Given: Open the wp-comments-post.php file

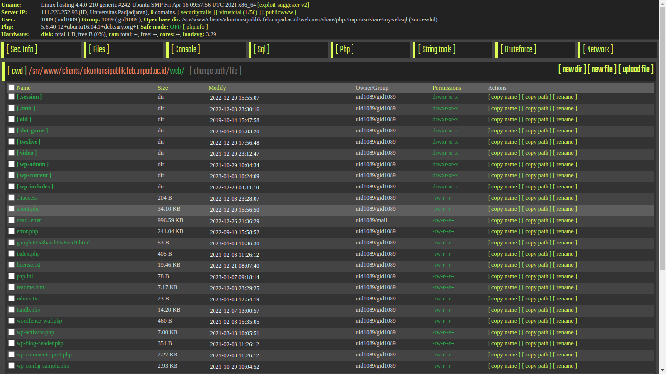Looking at the screenshot, I should tap(44, 355).
